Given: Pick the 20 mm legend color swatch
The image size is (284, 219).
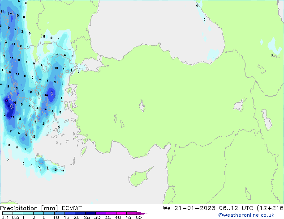Looking at the screenshot, I should (x=81, y=213).
